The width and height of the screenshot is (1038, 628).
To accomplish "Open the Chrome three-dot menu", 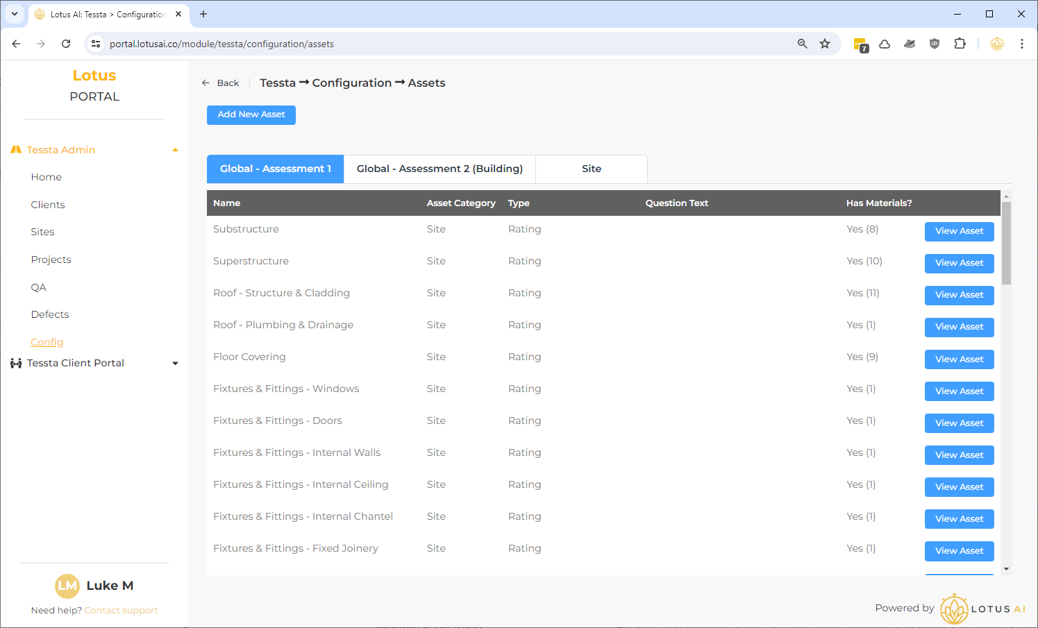I will (1021, 44).
